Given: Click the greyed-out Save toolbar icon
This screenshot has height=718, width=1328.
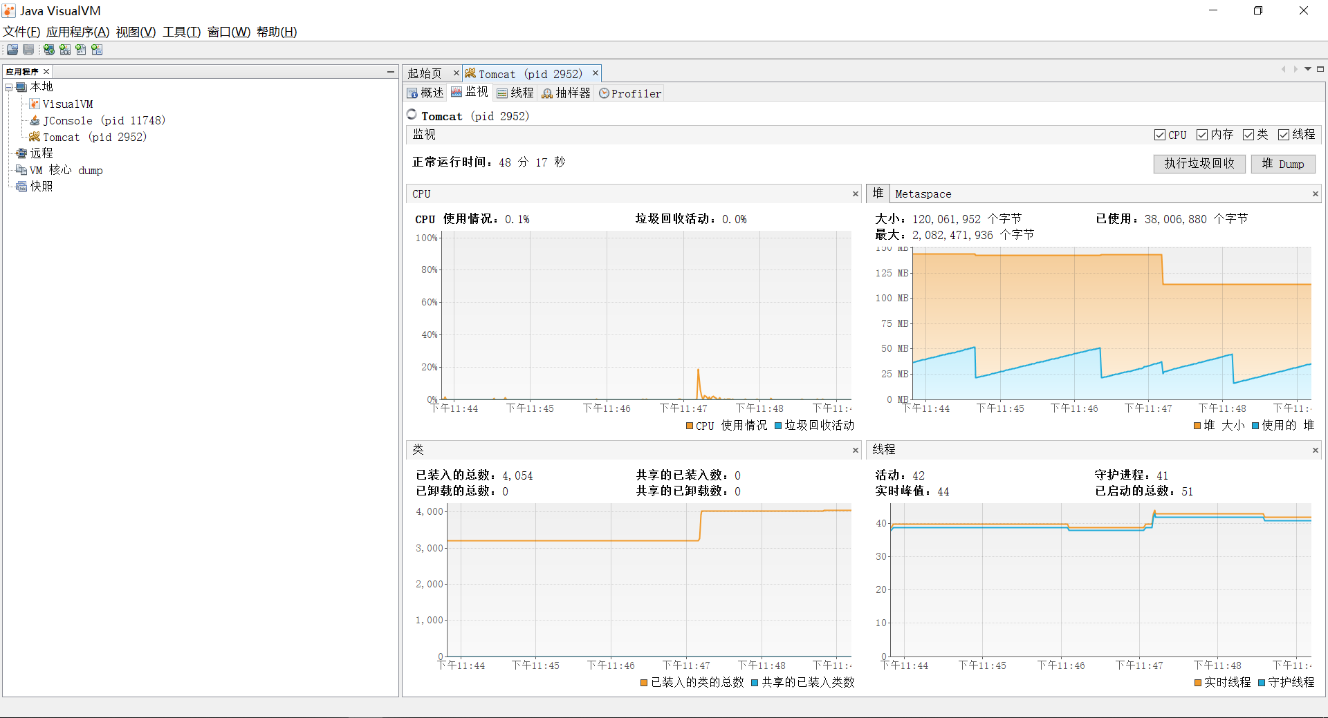Looking at the screenshot, I should point(28,50).
